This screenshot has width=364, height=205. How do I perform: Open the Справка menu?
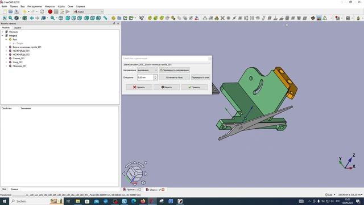80,6
